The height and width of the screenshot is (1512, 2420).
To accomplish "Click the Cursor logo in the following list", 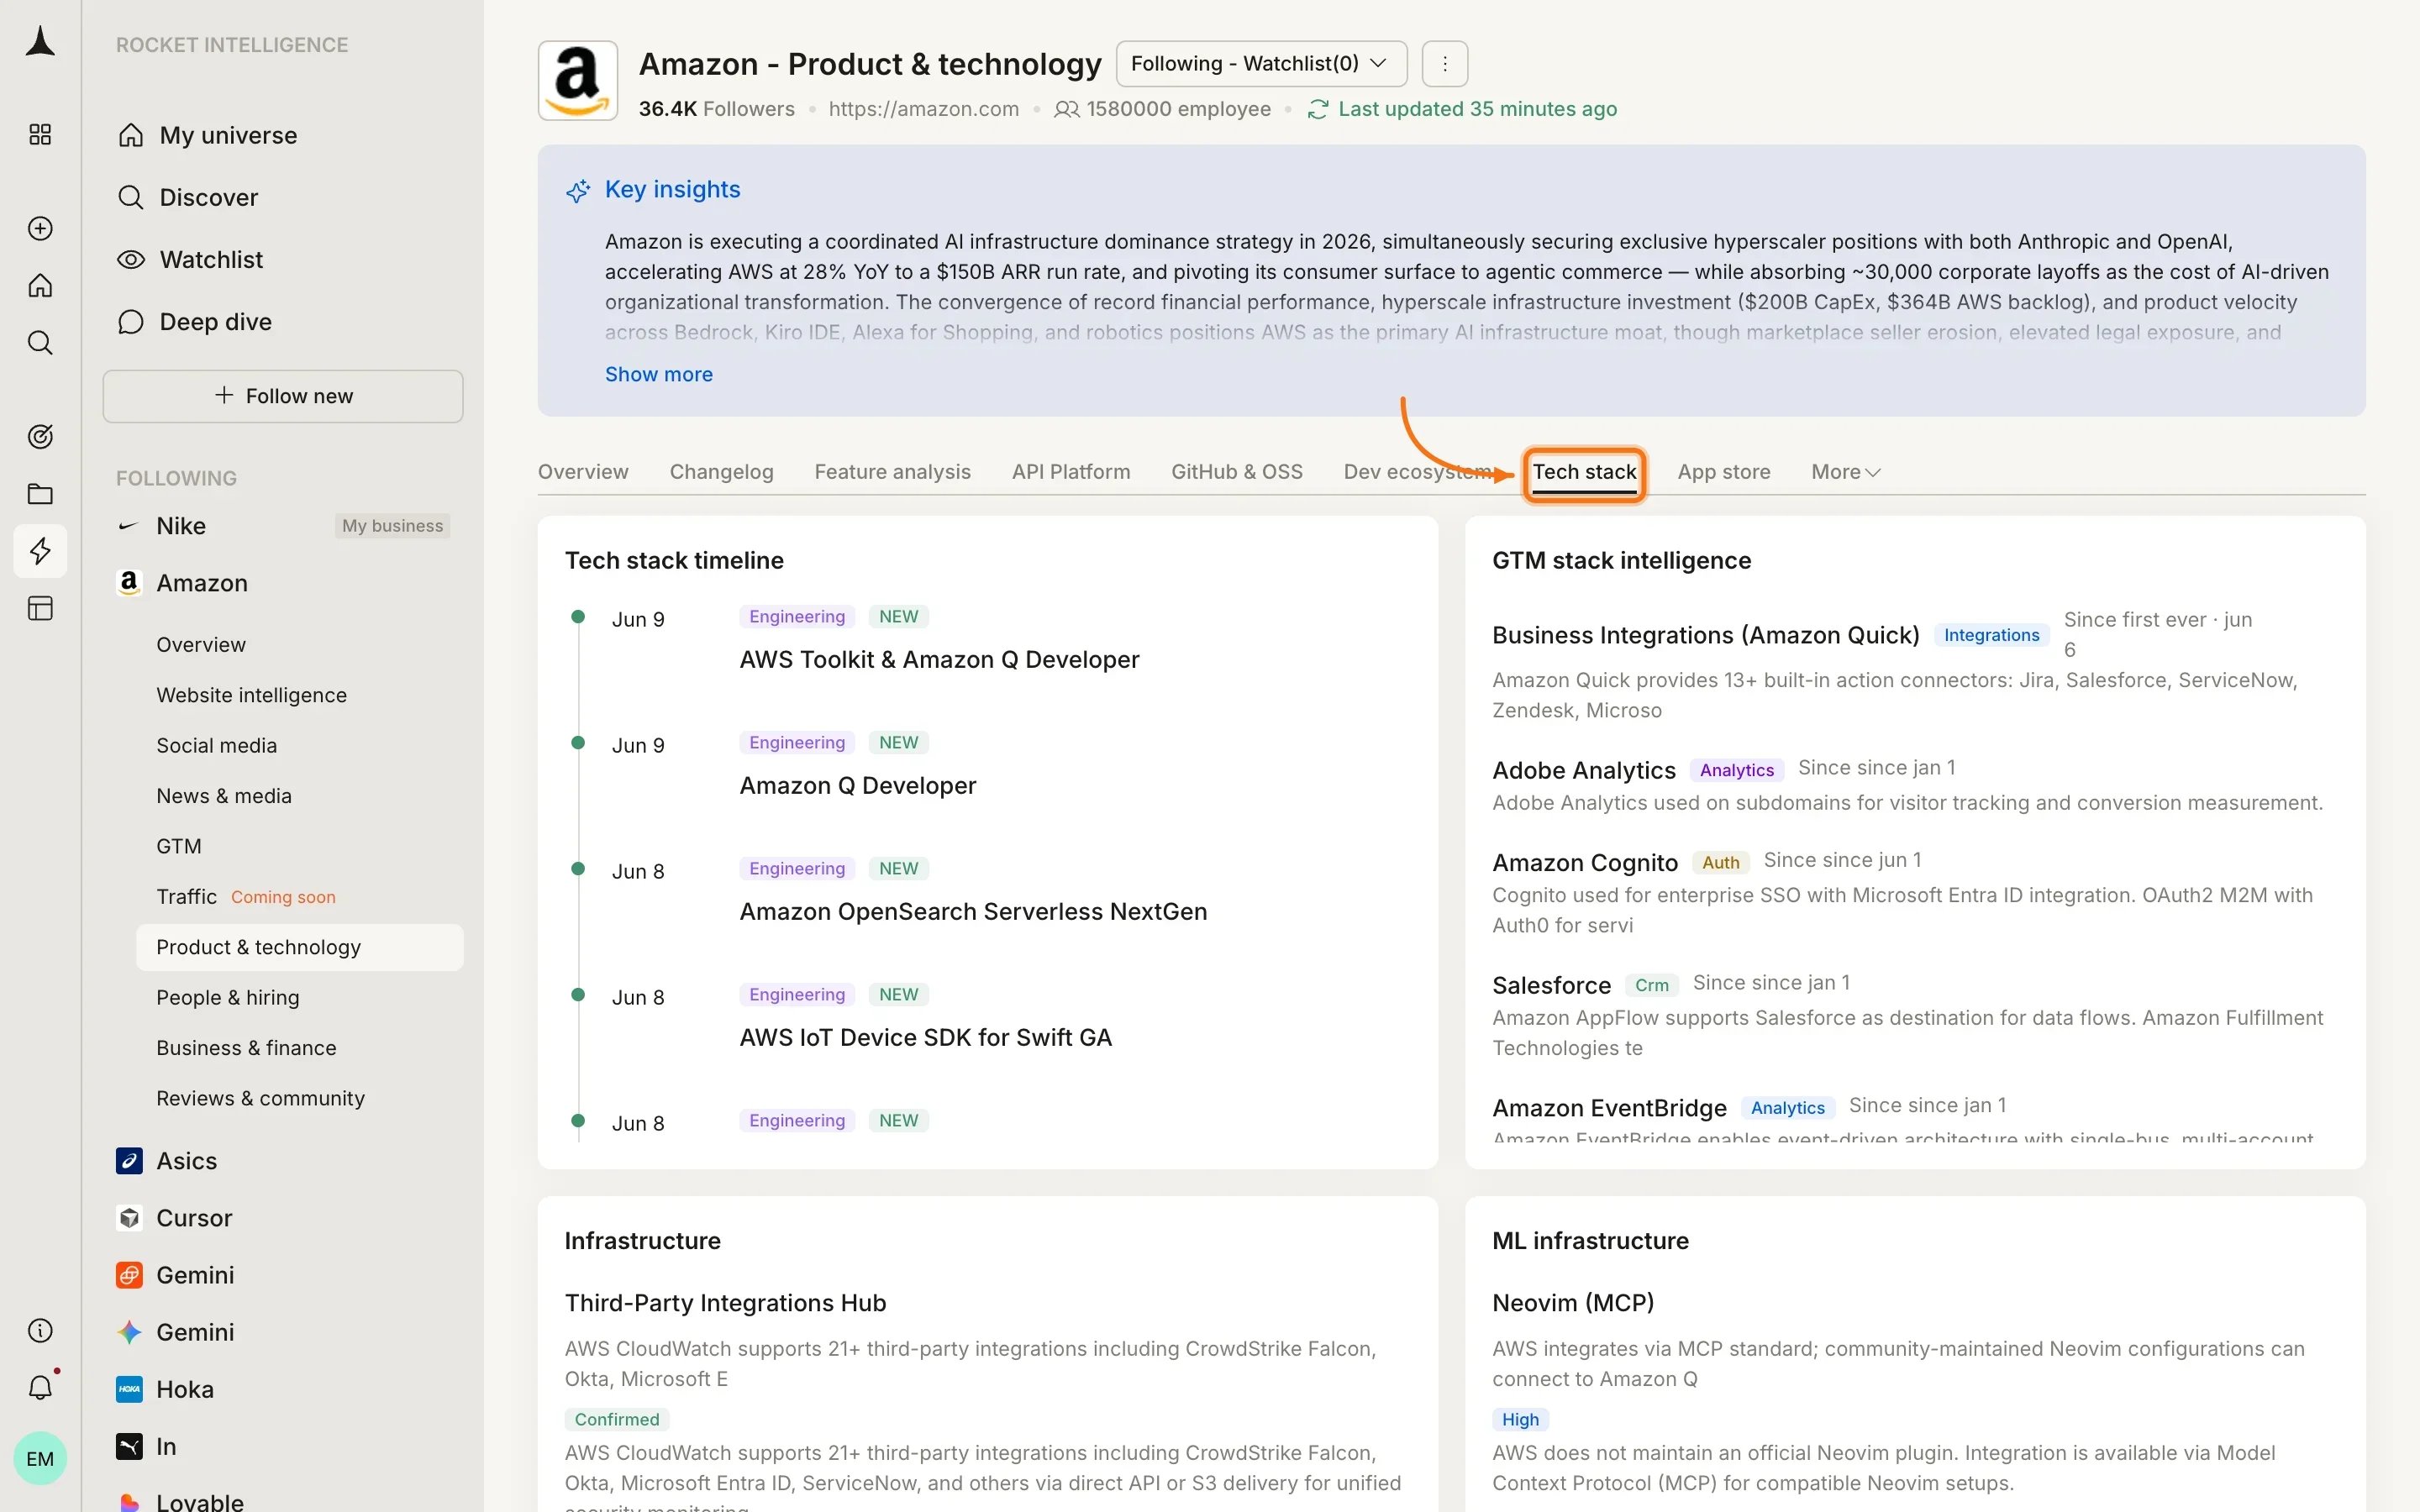I will point(129,1217).
